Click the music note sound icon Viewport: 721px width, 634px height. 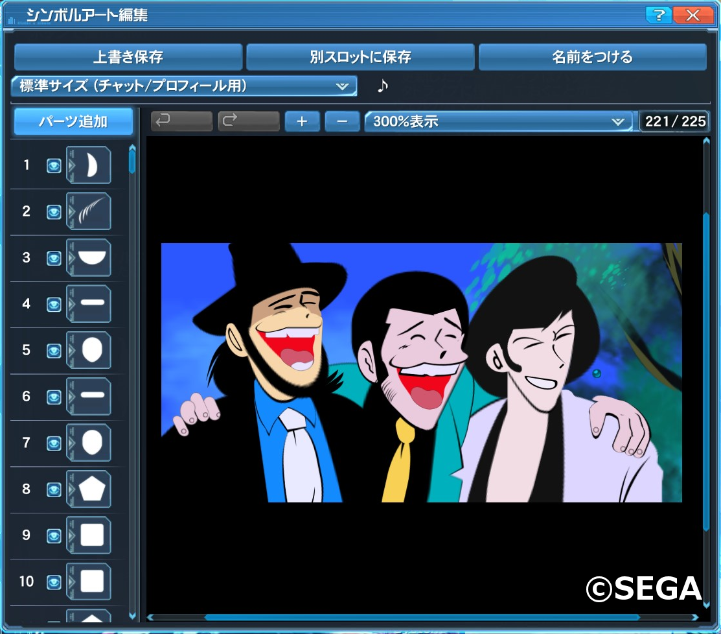(383, 86)
